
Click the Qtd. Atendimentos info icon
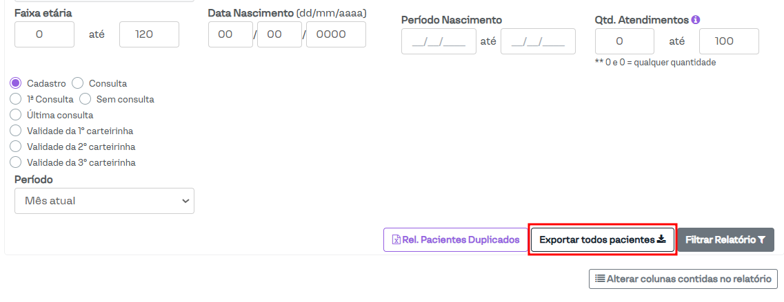(x=696, y=20)
